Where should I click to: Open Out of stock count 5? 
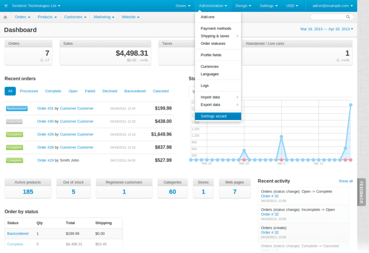pyautogui.click(x=73, y=192)
